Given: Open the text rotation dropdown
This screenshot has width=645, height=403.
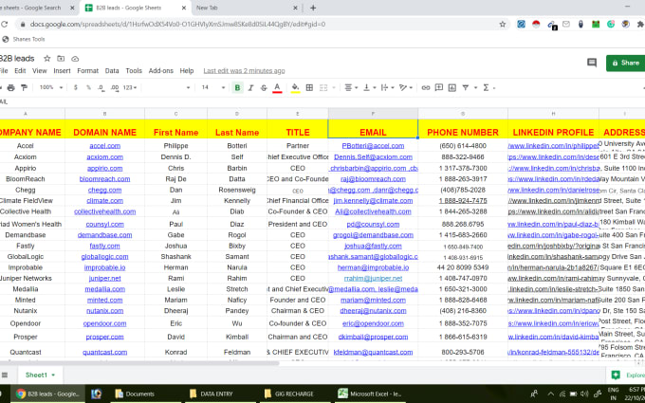Looking at the screenshot, I should coord(406,87).
